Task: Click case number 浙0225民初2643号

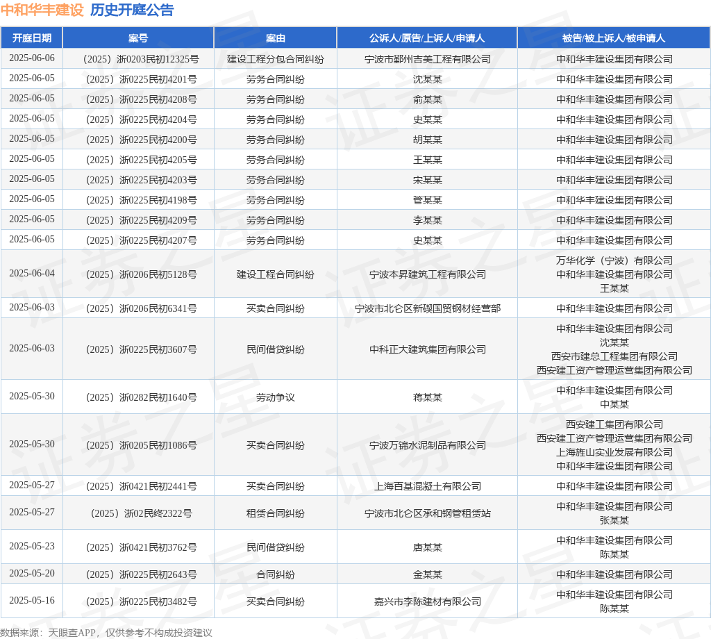Action: (x=141, y=574)
